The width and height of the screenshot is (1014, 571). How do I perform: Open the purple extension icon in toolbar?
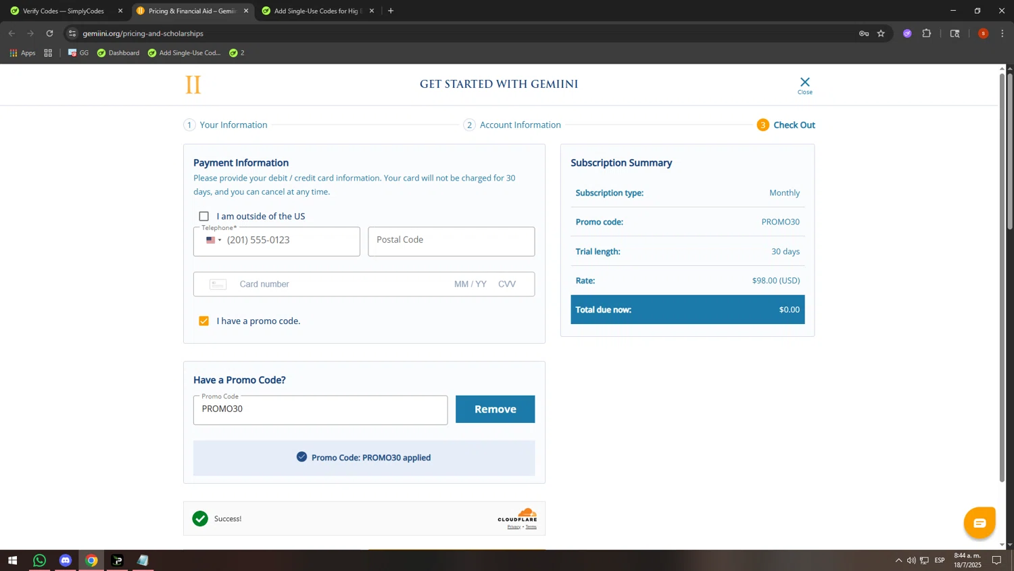907,33
